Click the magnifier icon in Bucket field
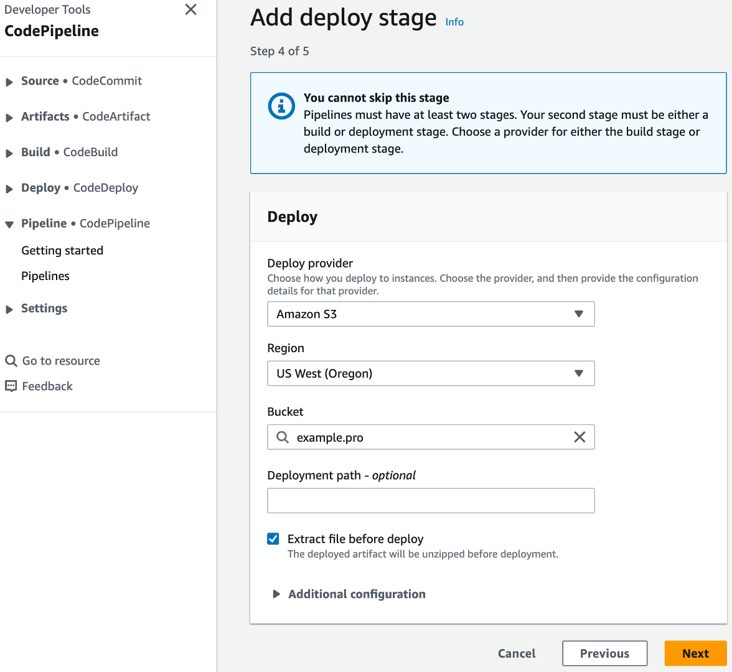Screen dimensions: 732x672 (x=283, y=437)
